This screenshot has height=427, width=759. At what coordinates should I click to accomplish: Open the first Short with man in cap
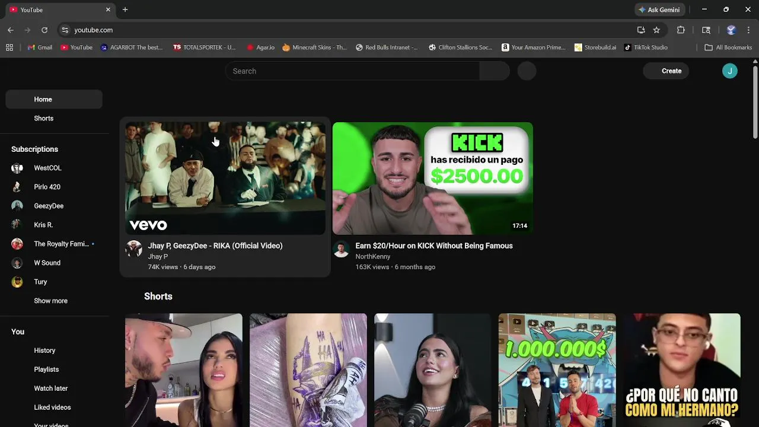184,370
